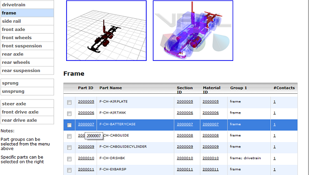The image size is (309, 175).
Task: Toggle checkbox for F-CH-BATTERYCASE row
Action: pos(69,125)
